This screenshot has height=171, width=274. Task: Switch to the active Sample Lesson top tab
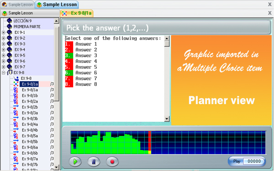point(57,5)
